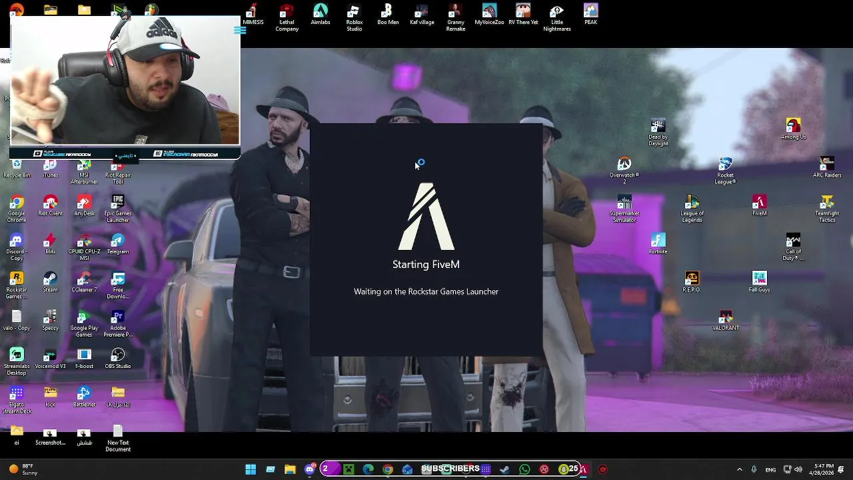This screenshot has width=853, height=480.
Task: Switch to Discord in the taskbar
Action: click(x=310, y=469)
